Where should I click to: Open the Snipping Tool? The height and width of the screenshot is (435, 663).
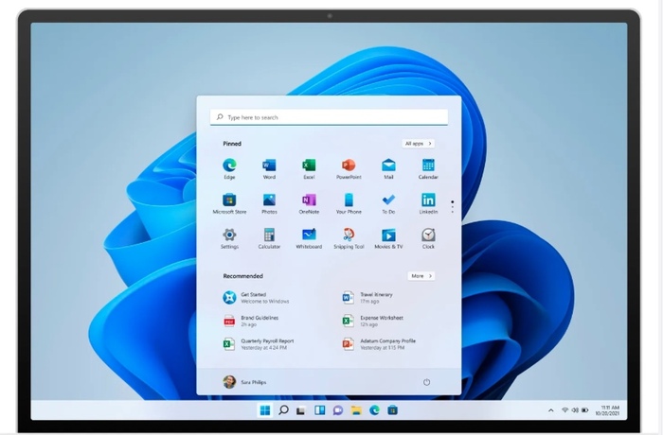[x=349, y=237]
